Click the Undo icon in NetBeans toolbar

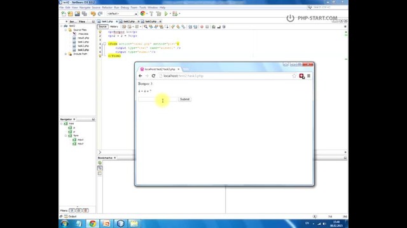click(93, 14)
